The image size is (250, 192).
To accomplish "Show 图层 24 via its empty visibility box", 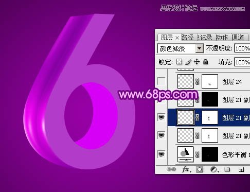I will click(162, 81).
